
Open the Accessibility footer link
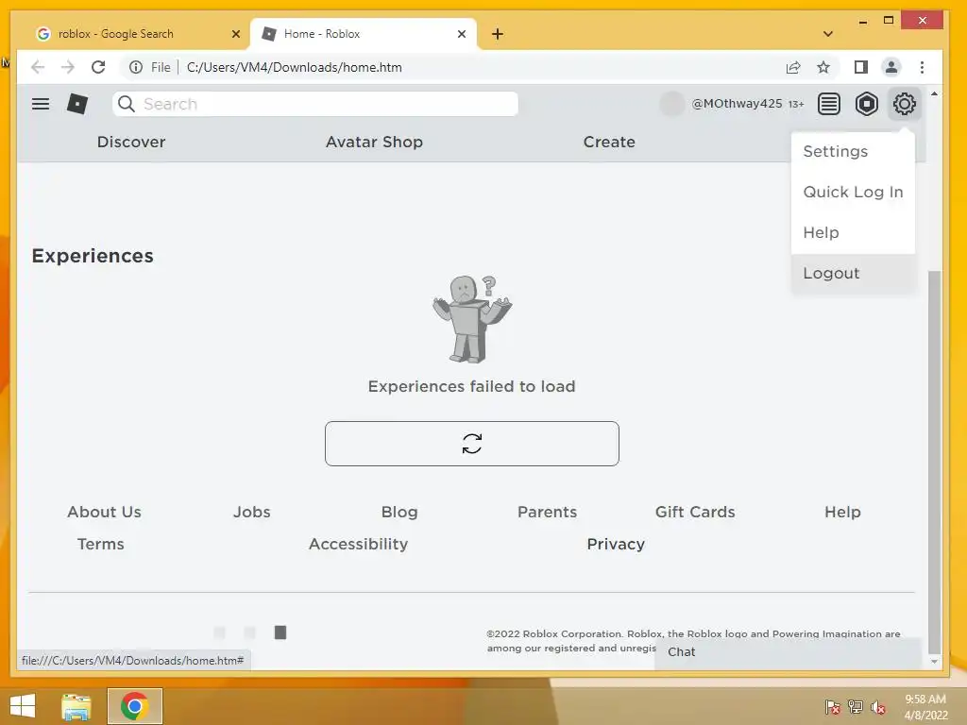coord(358,544)
